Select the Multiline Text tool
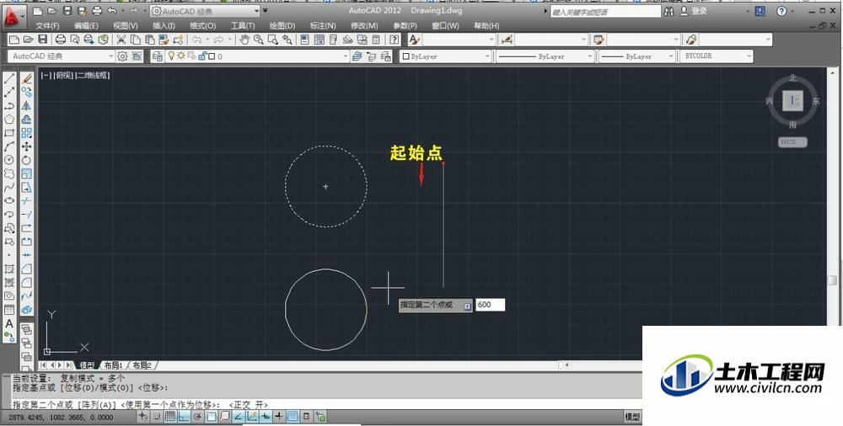Screen dimensions: 843x426 pyautogui.click(x=9, y=323)
